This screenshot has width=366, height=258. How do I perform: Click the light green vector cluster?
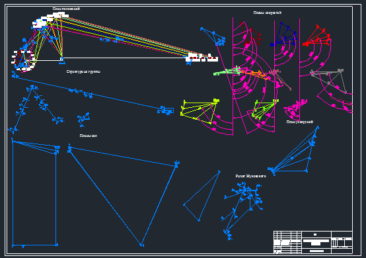pos(227,71)
